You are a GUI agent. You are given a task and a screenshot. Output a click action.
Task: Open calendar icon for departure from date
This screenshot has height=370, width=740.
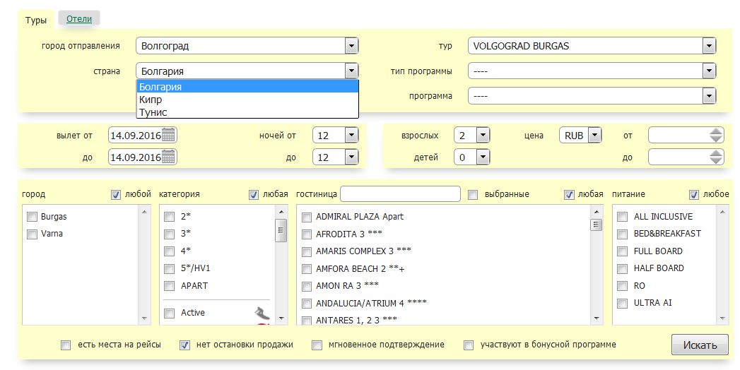pos(168,135)
